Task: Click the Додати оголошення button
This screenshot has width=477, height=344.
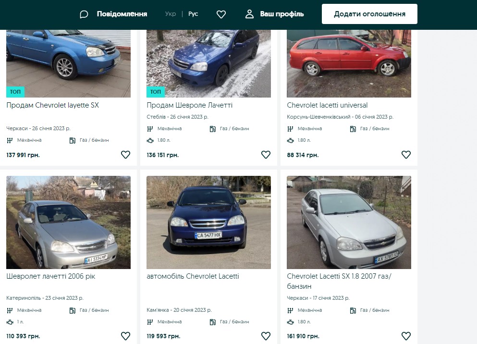Action: (x=369, y=14)
